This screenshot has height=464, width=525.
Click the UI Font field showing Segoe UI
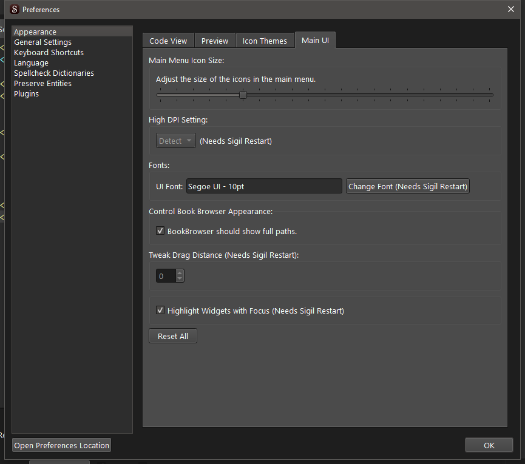point(264,186)
